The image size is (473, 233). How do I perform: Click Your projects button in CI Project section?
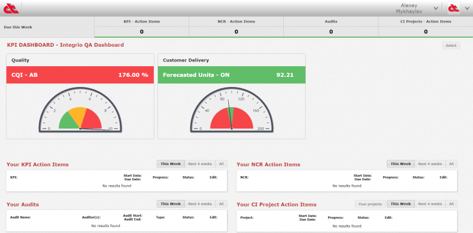pos(370,204)
